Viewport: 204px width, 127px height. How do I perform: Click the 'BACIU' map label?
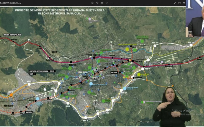pos(55,52)
